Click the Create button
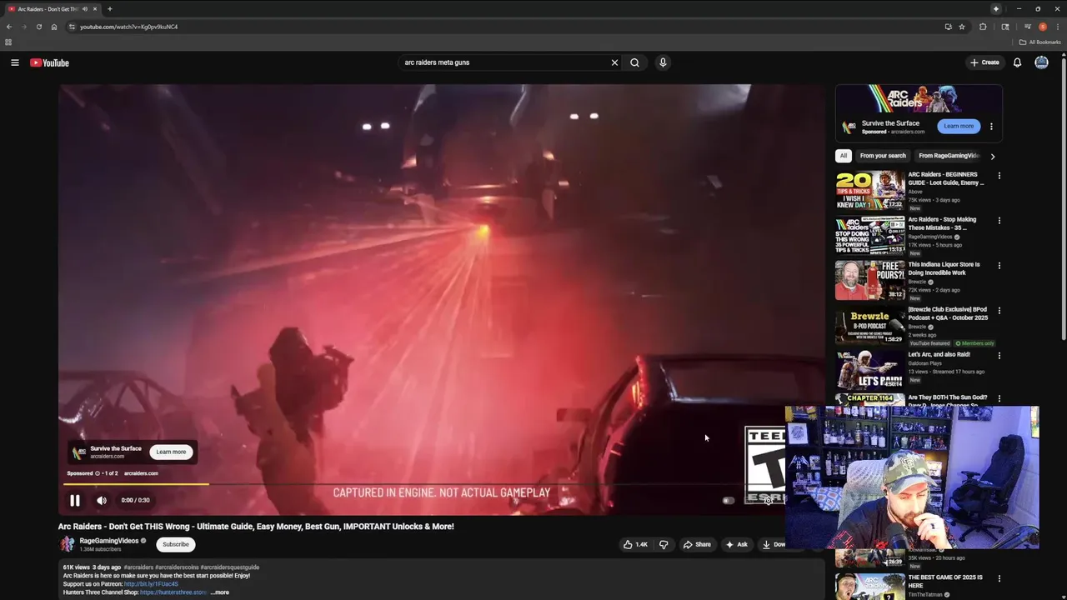The width and height of the screenshot is (1067, 600). click(x=984, y=62)
